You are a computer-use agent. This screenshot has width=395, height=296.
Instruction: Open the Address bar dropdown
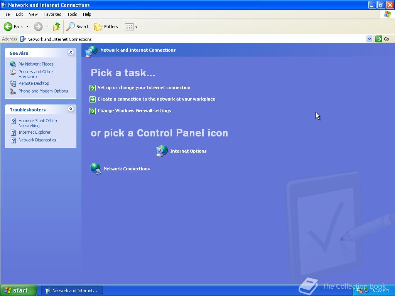pyautogui.click(x=369, y=39)
